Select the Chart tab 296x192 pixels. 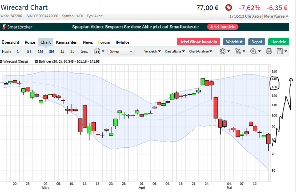pyautogui.click(x=46, y=42)
